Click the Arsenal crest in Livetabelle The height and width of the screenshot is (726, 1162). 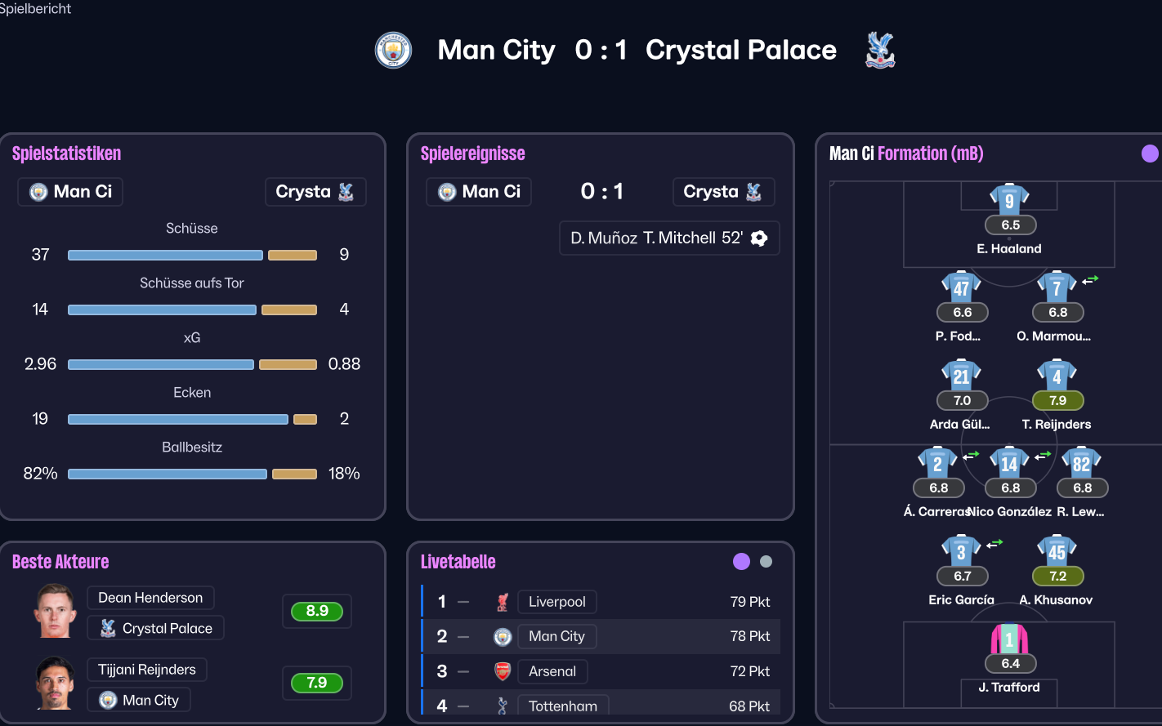(x=503, y=671)
